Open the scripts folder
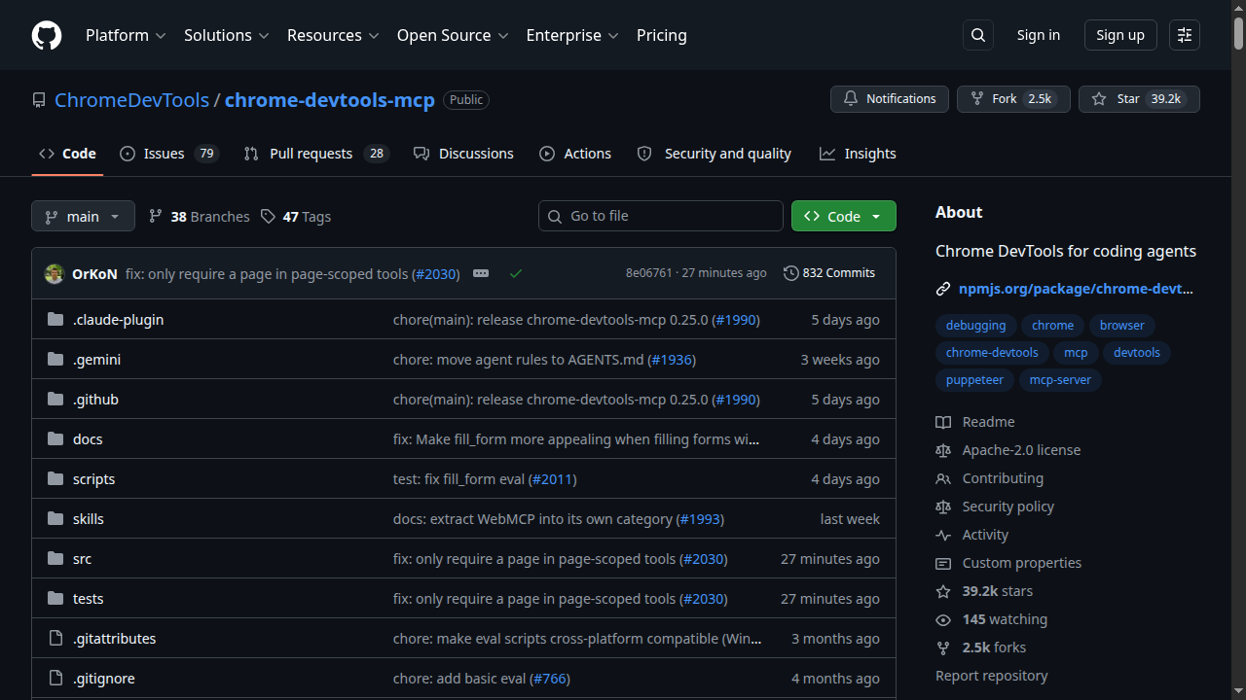1246x700 pixels. click(x=94, y=479)
